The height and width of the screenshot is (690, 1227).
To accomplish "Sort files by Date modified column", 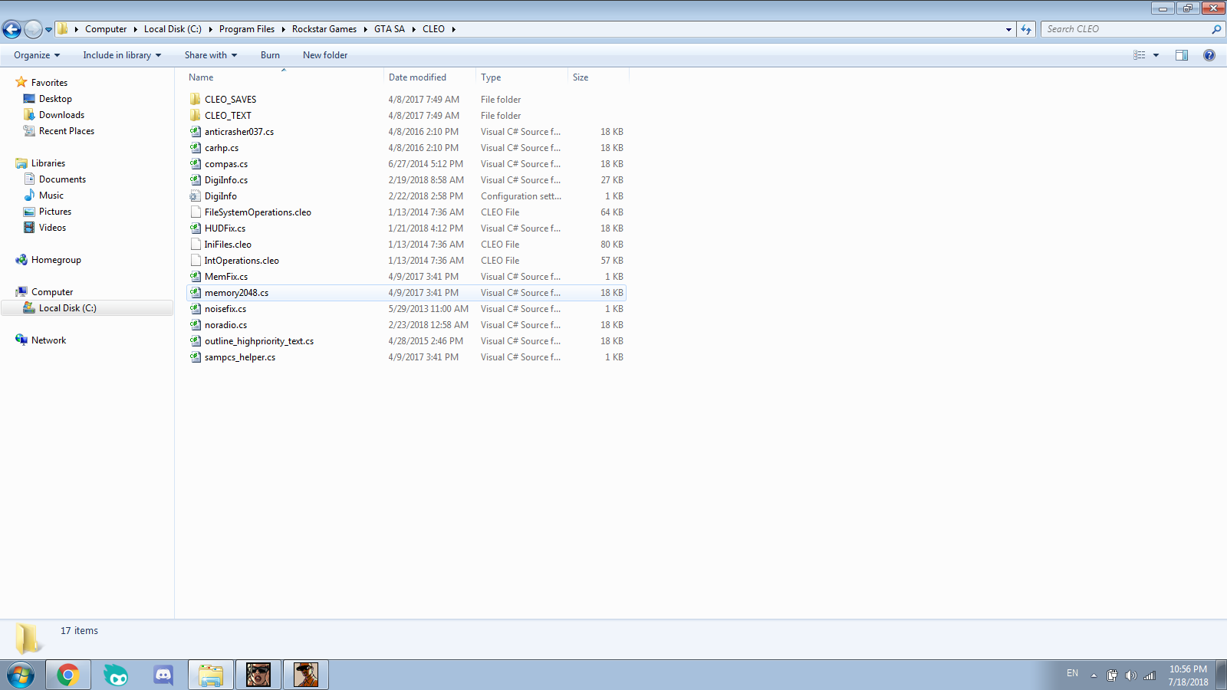I will 417,77.
